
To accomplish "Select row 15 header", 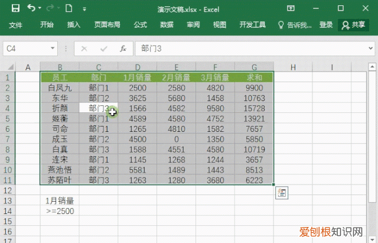I will click(8, 221).
